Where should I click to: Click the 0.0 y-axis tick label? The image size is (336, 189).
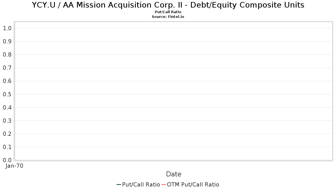(x=7, y=160)
